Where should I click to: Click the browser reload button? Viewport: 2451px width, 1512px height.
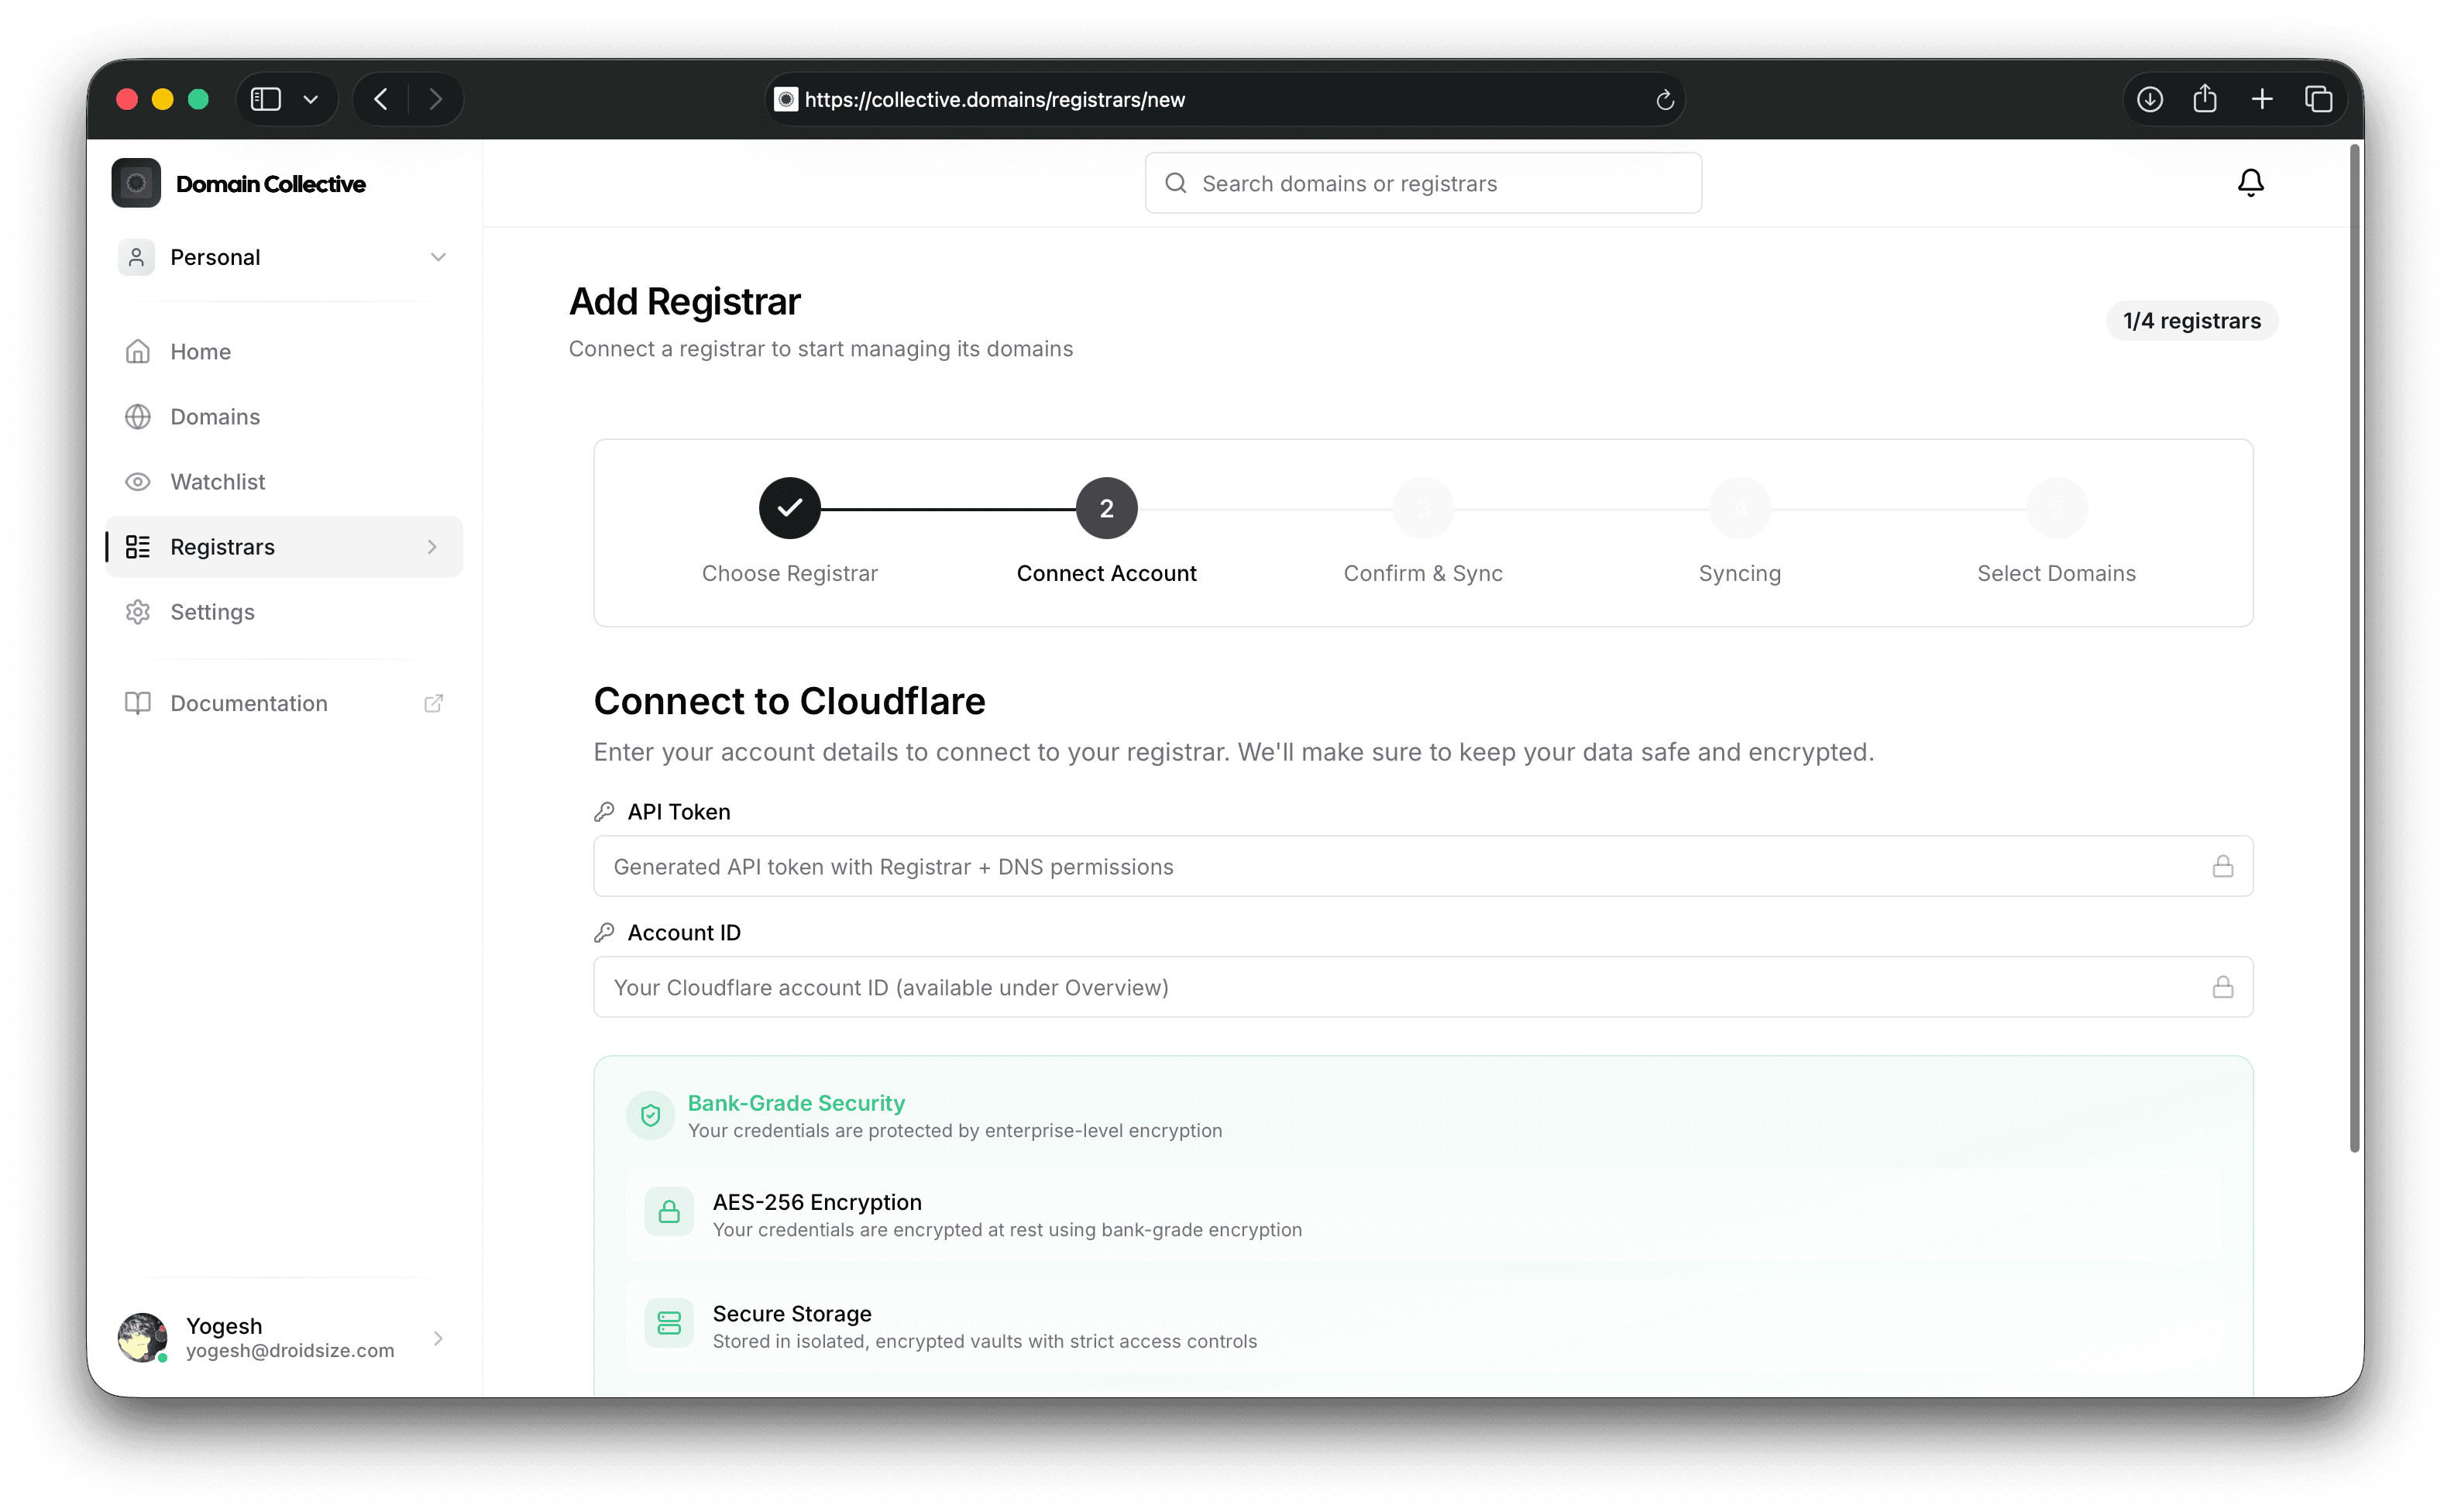[x=1664, y=99]
